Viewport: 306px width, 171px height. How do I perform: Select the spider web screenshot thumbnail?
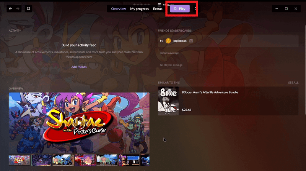pyautogui.click(x=41, y=160)
